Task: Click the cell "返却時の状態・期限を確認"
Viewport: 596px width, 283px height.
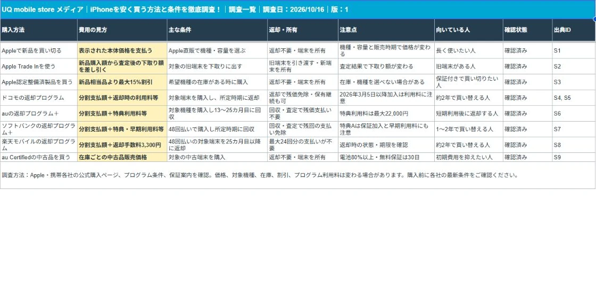Action: coord(386,145)
